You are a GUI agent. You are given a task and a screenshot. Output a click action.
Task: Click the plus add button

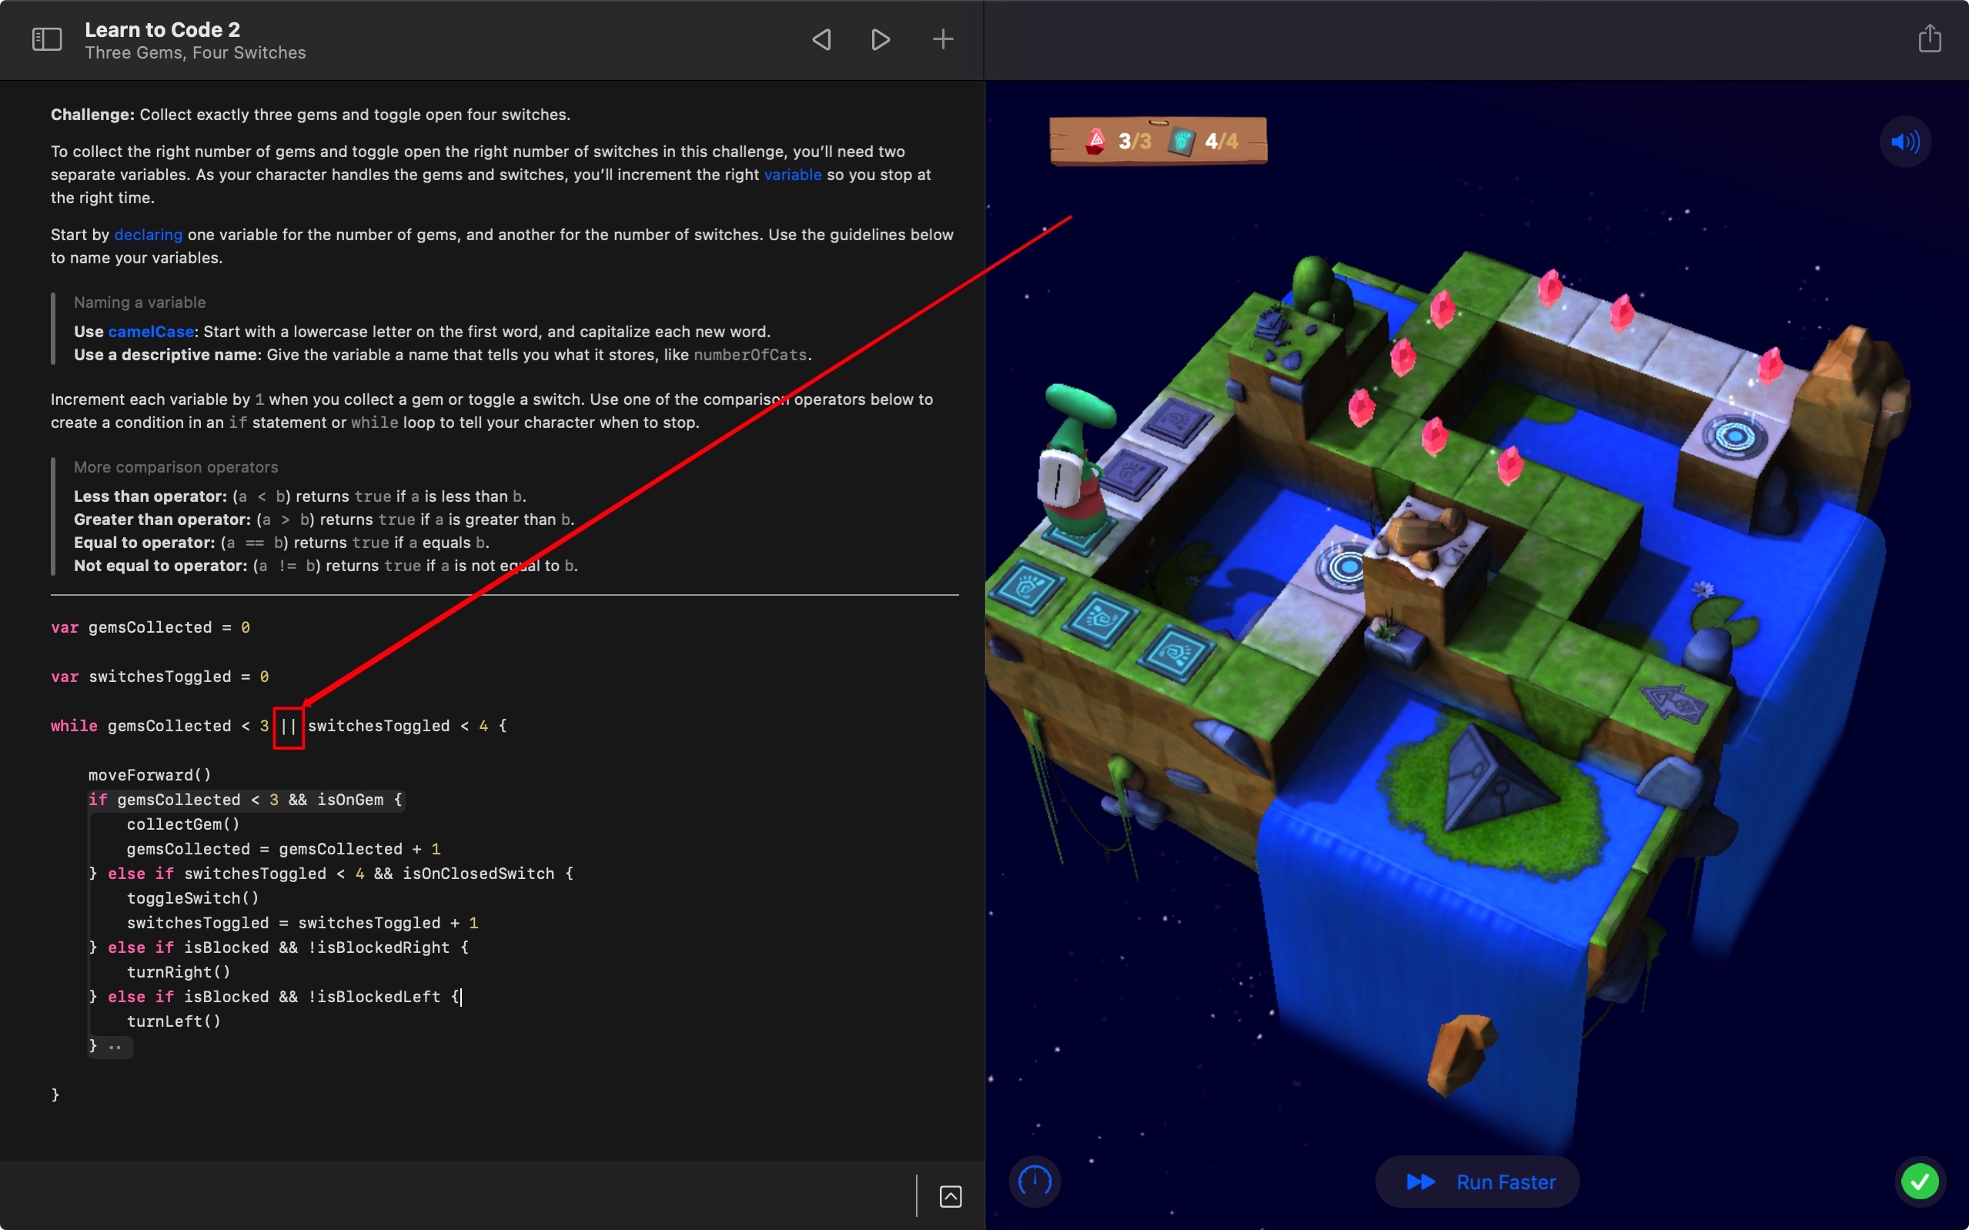coord(943,39)
